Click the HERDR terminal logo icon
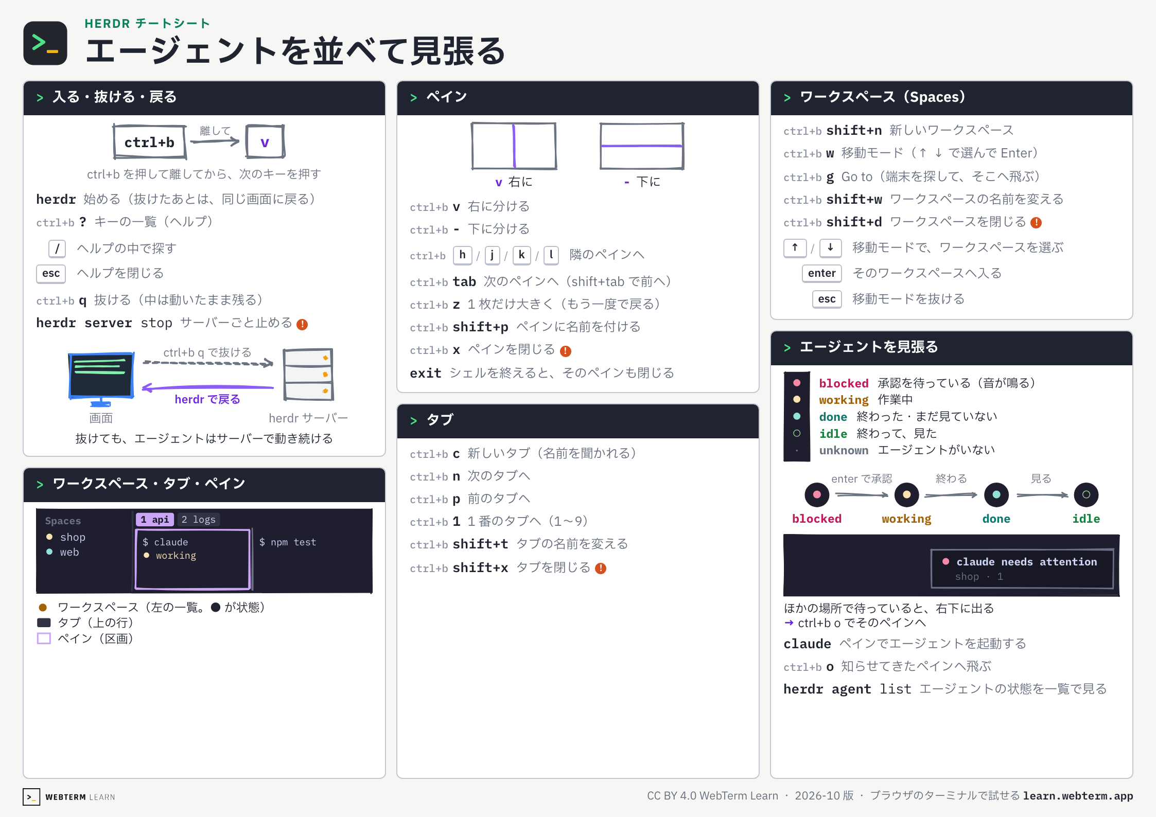This screenshot has width=1156, height=817. click(45, 43)
